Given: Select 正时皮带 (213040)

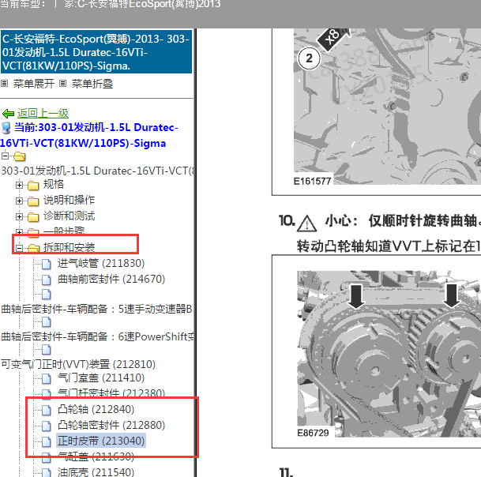Looking at the screenshot, I should (101, 441).
